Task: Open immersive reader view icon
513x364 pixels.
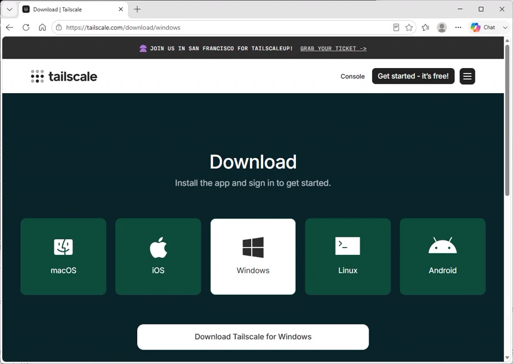Action: pyautogui.click(x=396, y=27)
